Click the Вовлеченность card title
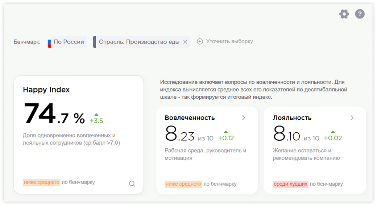 point(190,118)
